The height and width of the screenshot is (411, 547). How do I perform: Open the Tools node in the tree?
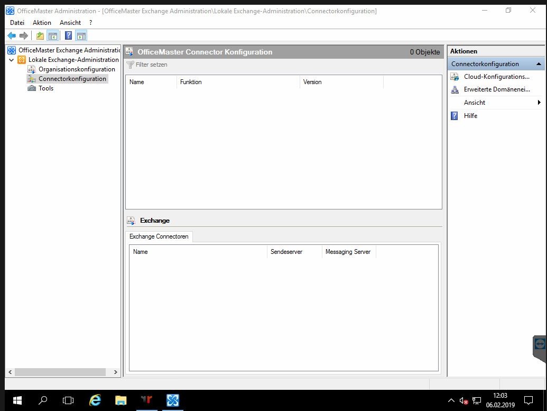[x=46, y=88]
